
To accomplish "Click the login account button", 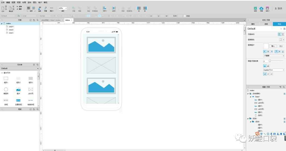I will point(279,8).
